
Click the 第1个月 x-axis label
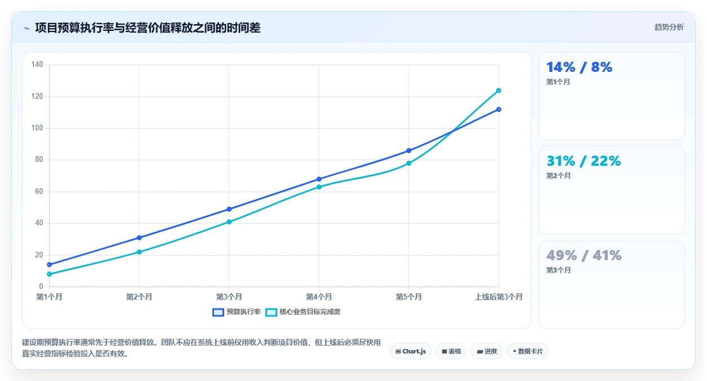(50, 297)
